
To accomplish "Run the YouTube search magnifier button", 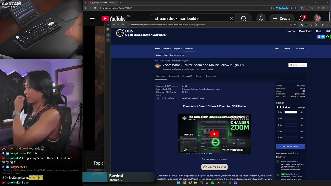I will pyautogui.click(x=244, y=18).
